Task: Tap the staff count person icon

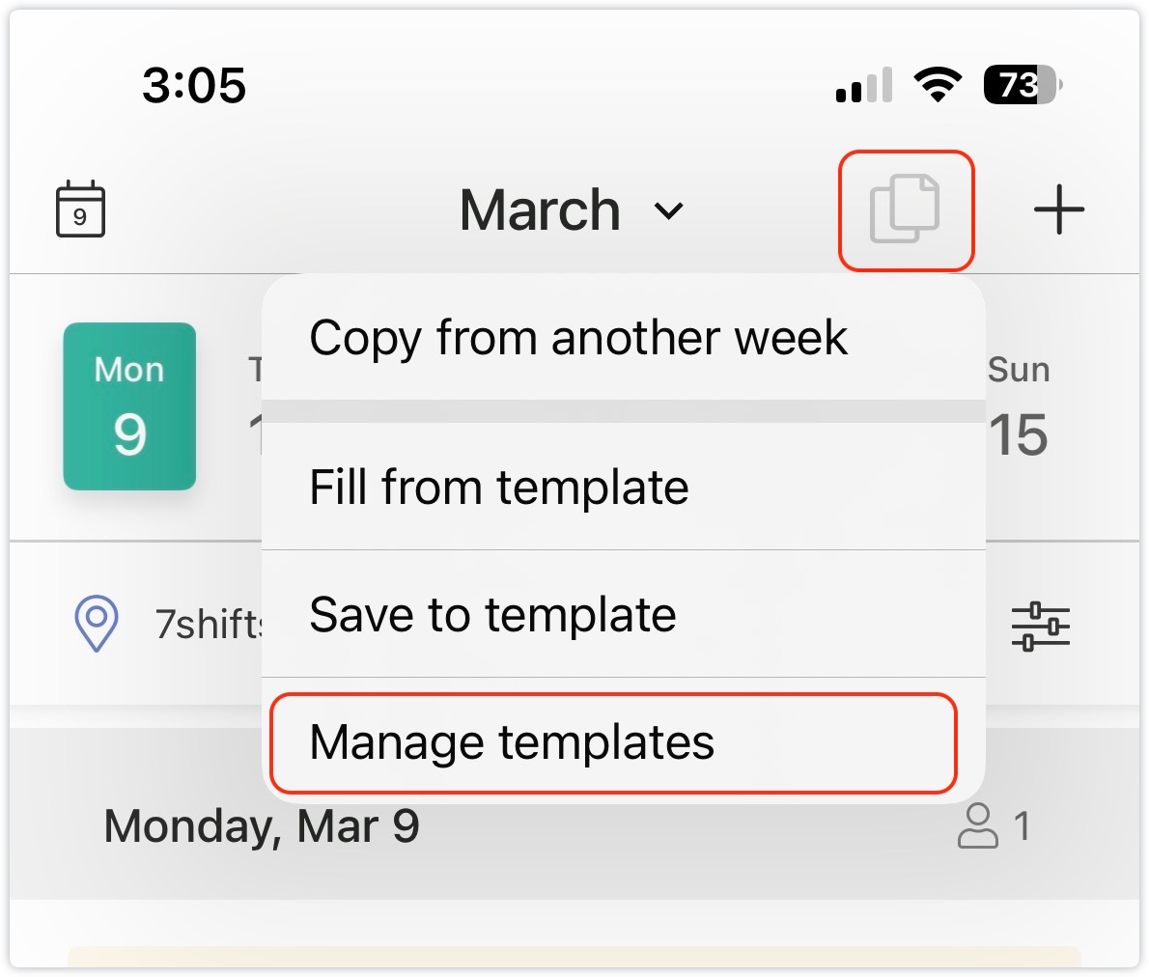Action: coord(977,826)
